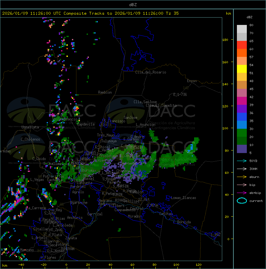Click the 'dBZ' title at top
The height and width of the screenshot is (269, 266).
tap(133, 4)
